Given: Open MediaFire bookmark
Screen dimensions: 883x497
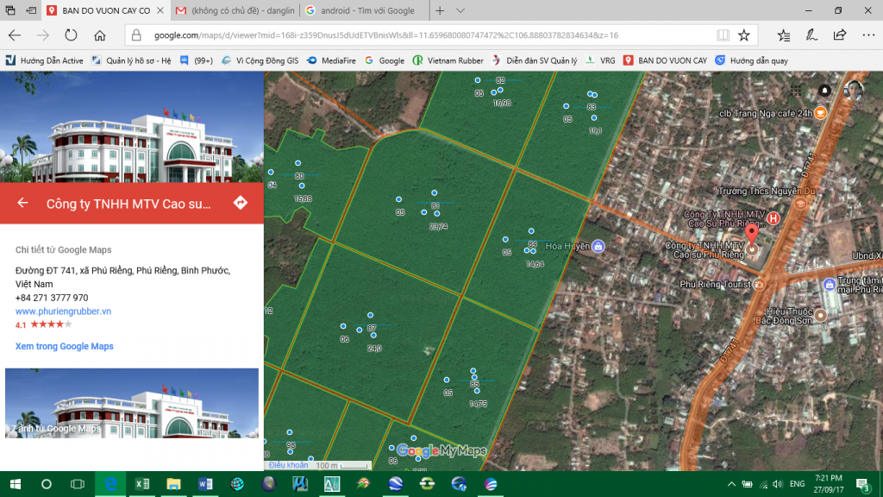Looking at the screenshot, I should click(331, 61).
